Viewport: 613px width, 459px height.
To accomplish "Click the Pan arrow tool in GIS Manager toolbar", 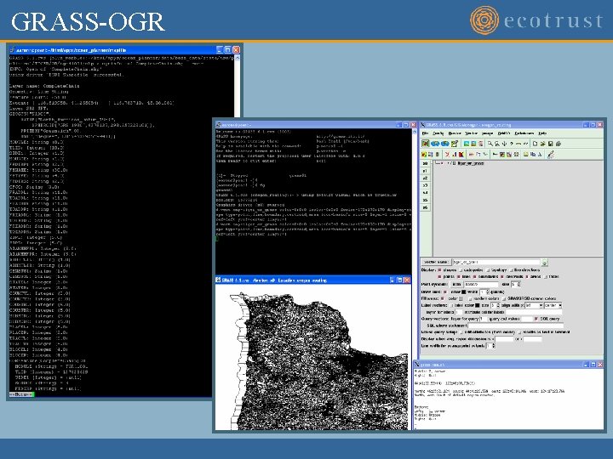I will [504, 144].
